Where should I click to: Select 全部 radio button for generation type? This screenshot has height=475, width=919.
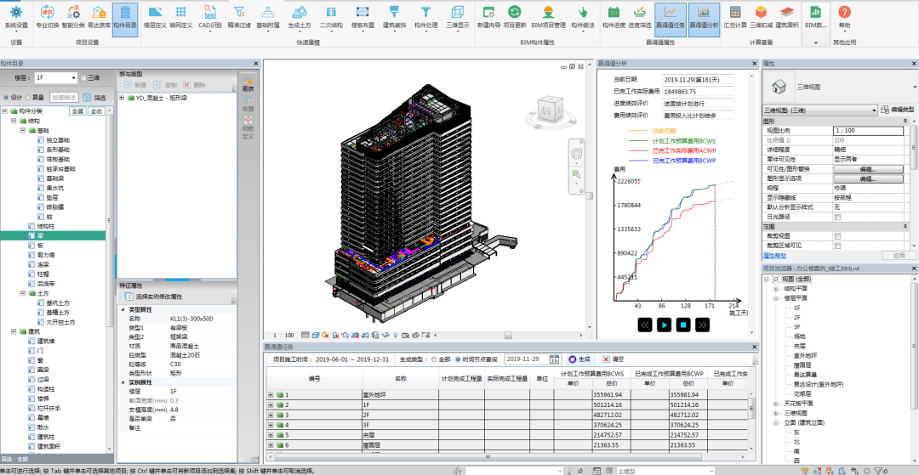click(434, 359)
